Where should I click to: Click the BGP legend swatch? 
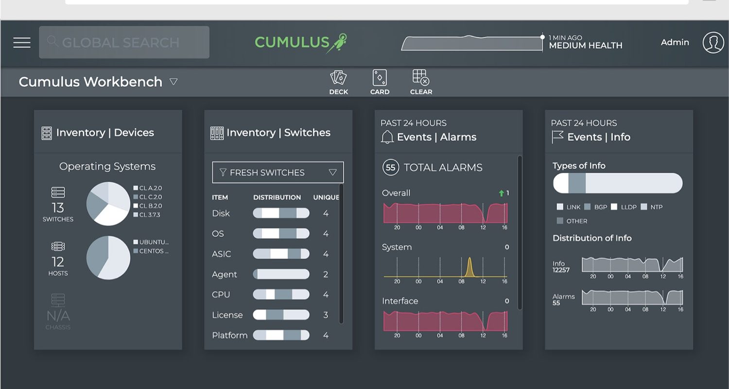[587, 207]
